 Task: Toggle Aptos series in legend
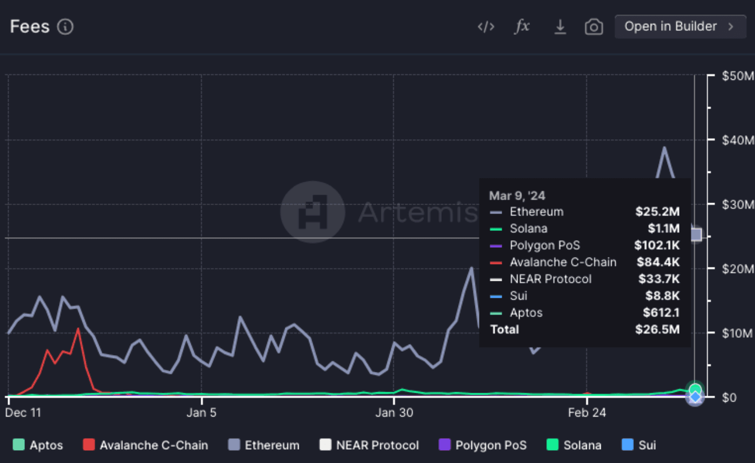coord(38,445)
